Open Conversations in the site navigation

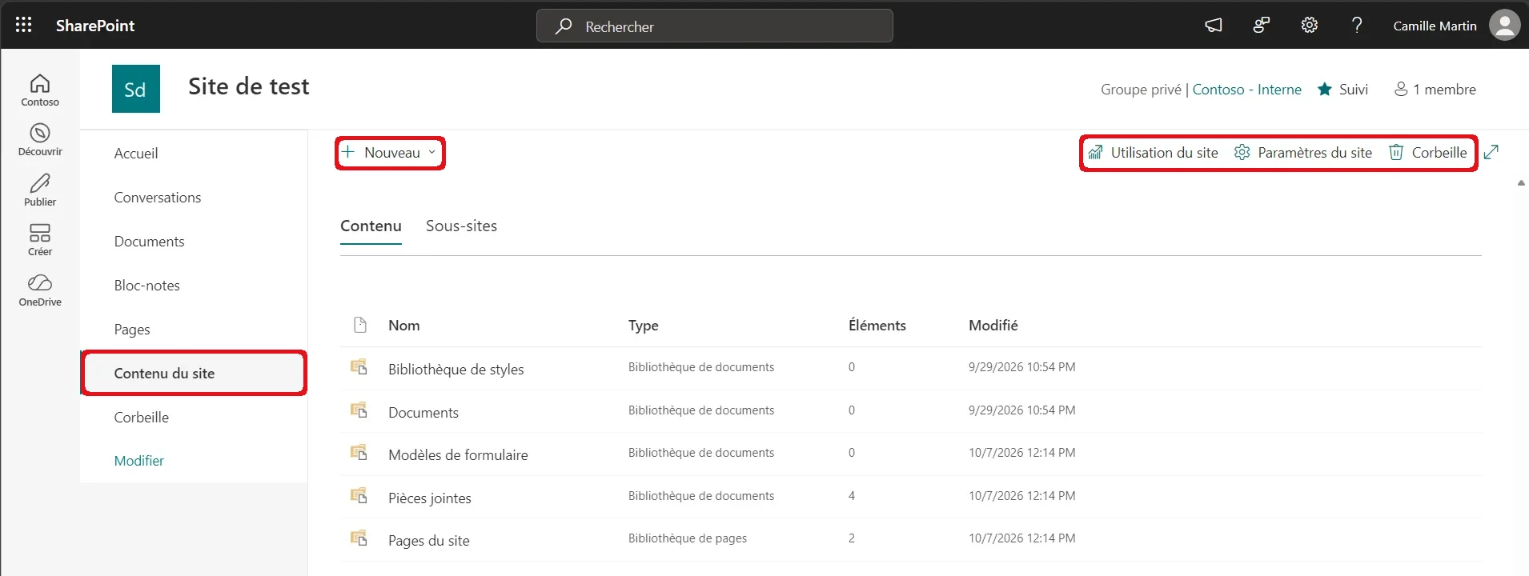click(158, 198)
